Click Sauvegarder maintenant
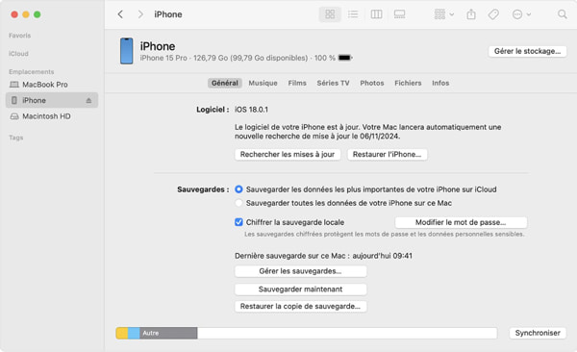This screenshot has height=352, width=577. point(300,289)
